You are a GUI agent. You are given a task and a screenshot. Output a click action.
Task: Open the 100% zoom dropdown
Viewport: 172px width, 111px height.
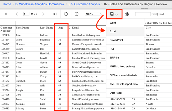point(94,14)
